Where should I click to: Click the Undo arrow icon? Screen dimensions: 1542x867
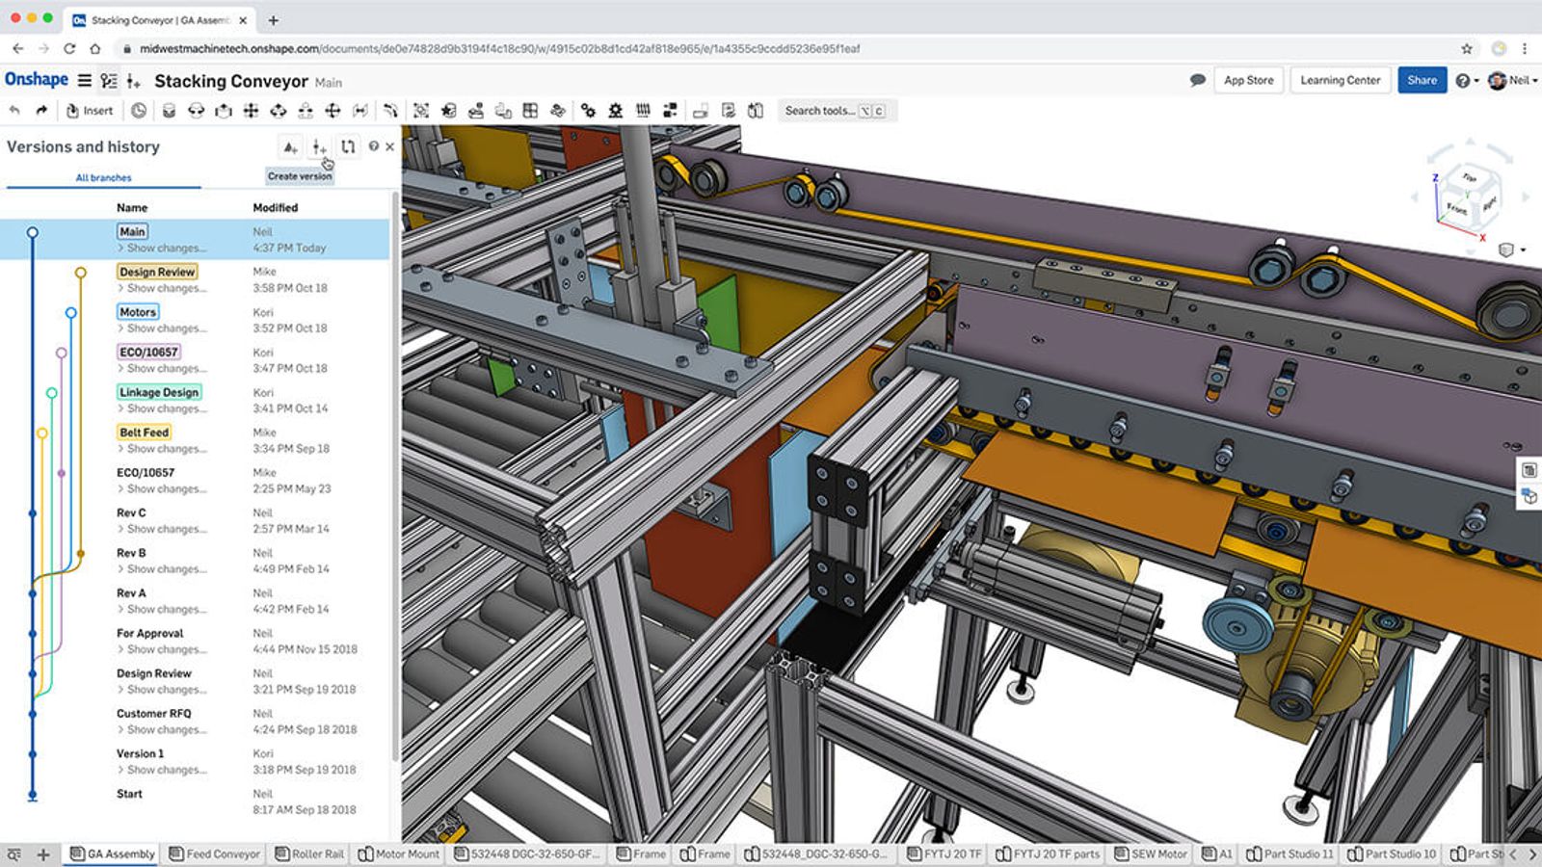pos(15,110)
